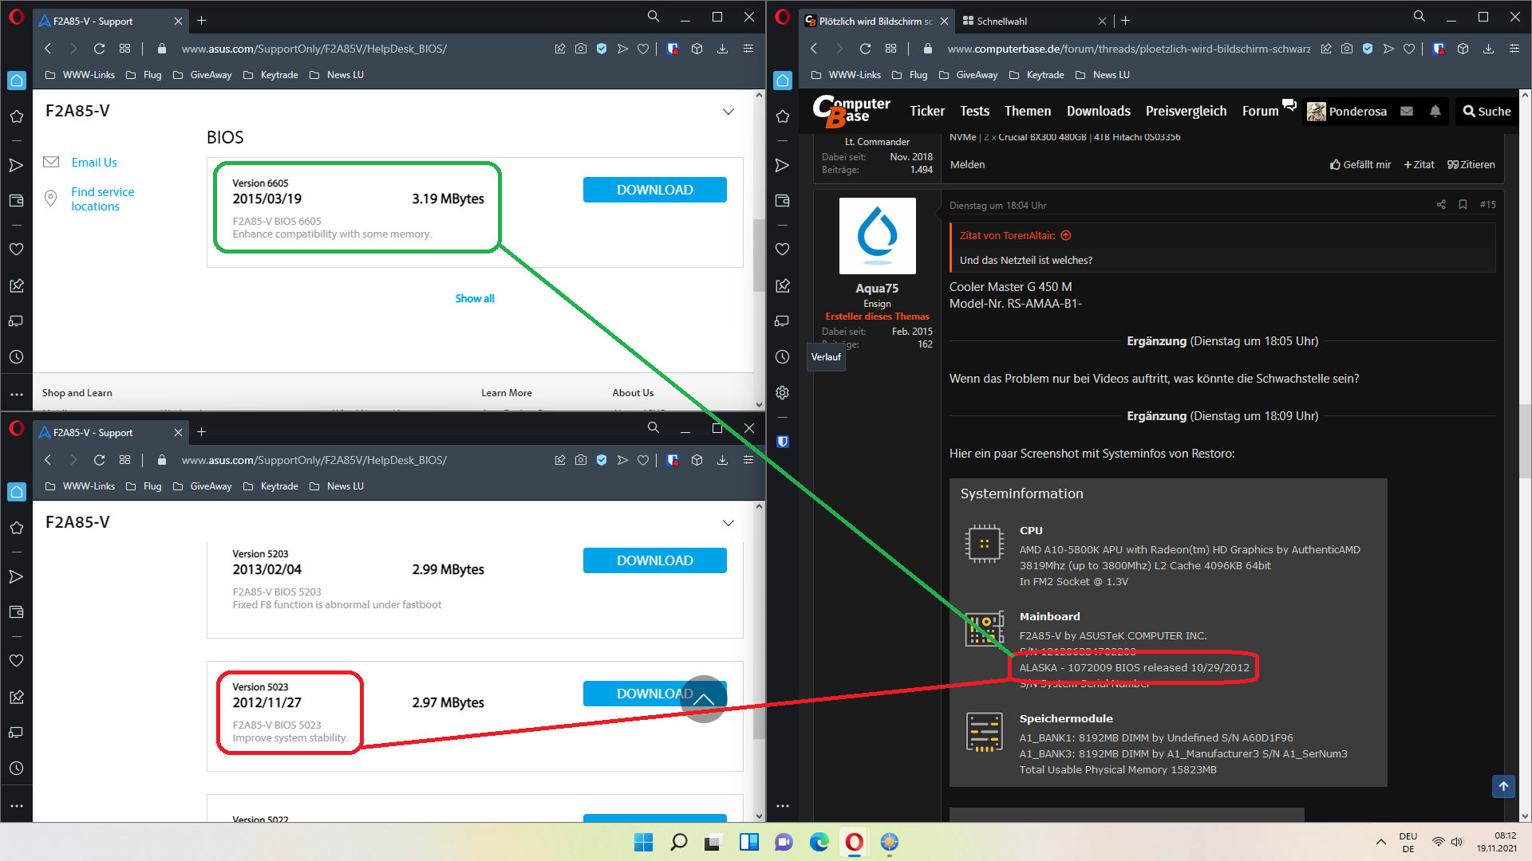Expand the F2A85-V chevron in top window

(728, 112)
